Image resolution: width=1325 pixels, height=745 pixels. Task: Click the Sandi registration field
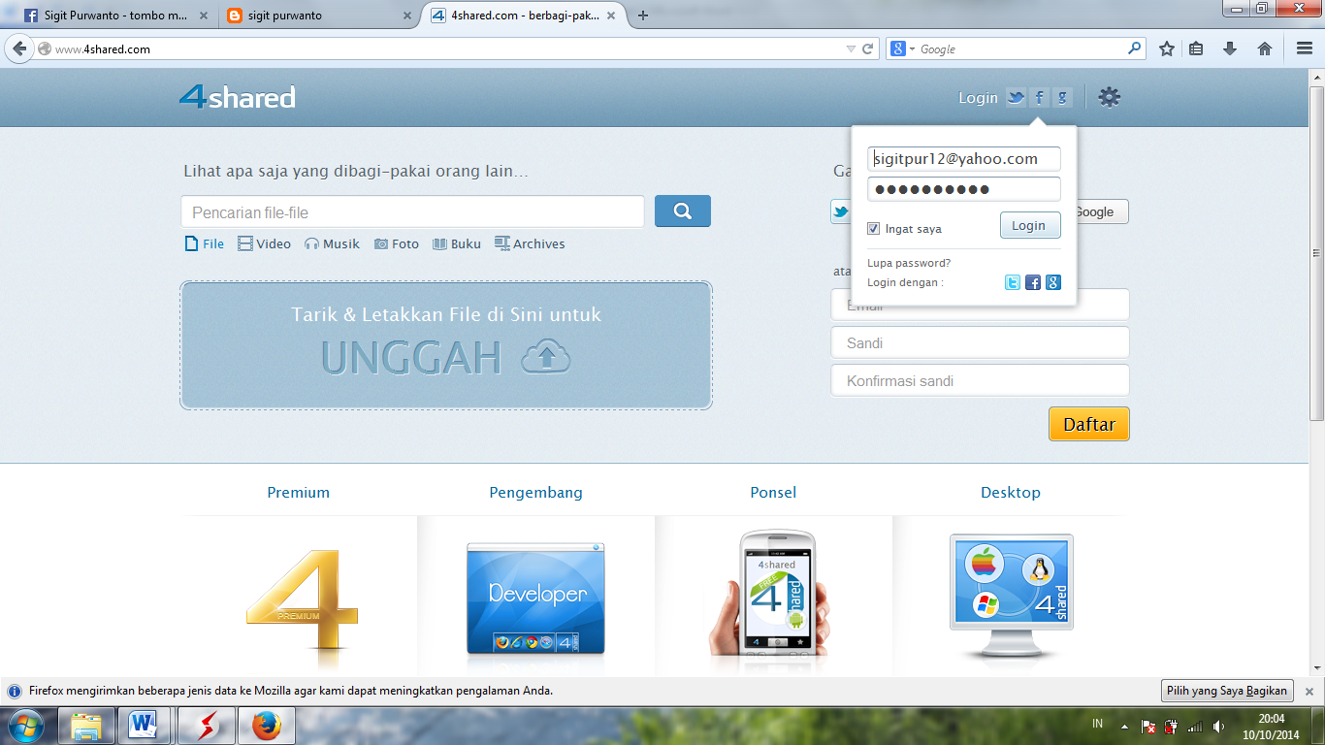pyautogui.click(x=980, y=342)
